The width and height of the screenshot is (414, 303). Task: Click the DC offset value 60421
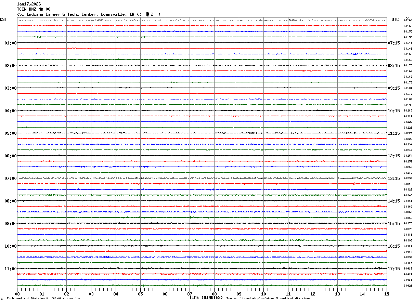point(408,286)
